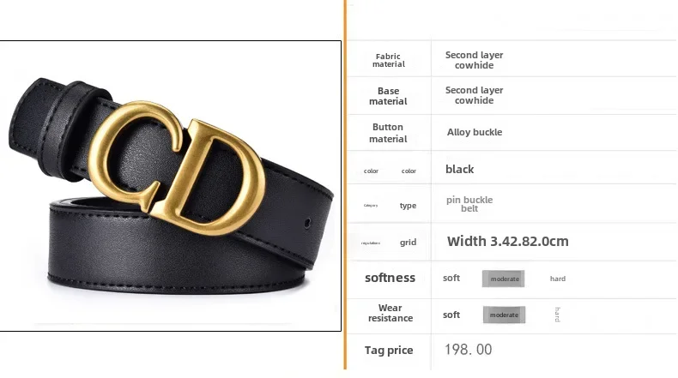Select the highlighted moderate softness option
Screen dimensions: 678x378
(503, 279)
